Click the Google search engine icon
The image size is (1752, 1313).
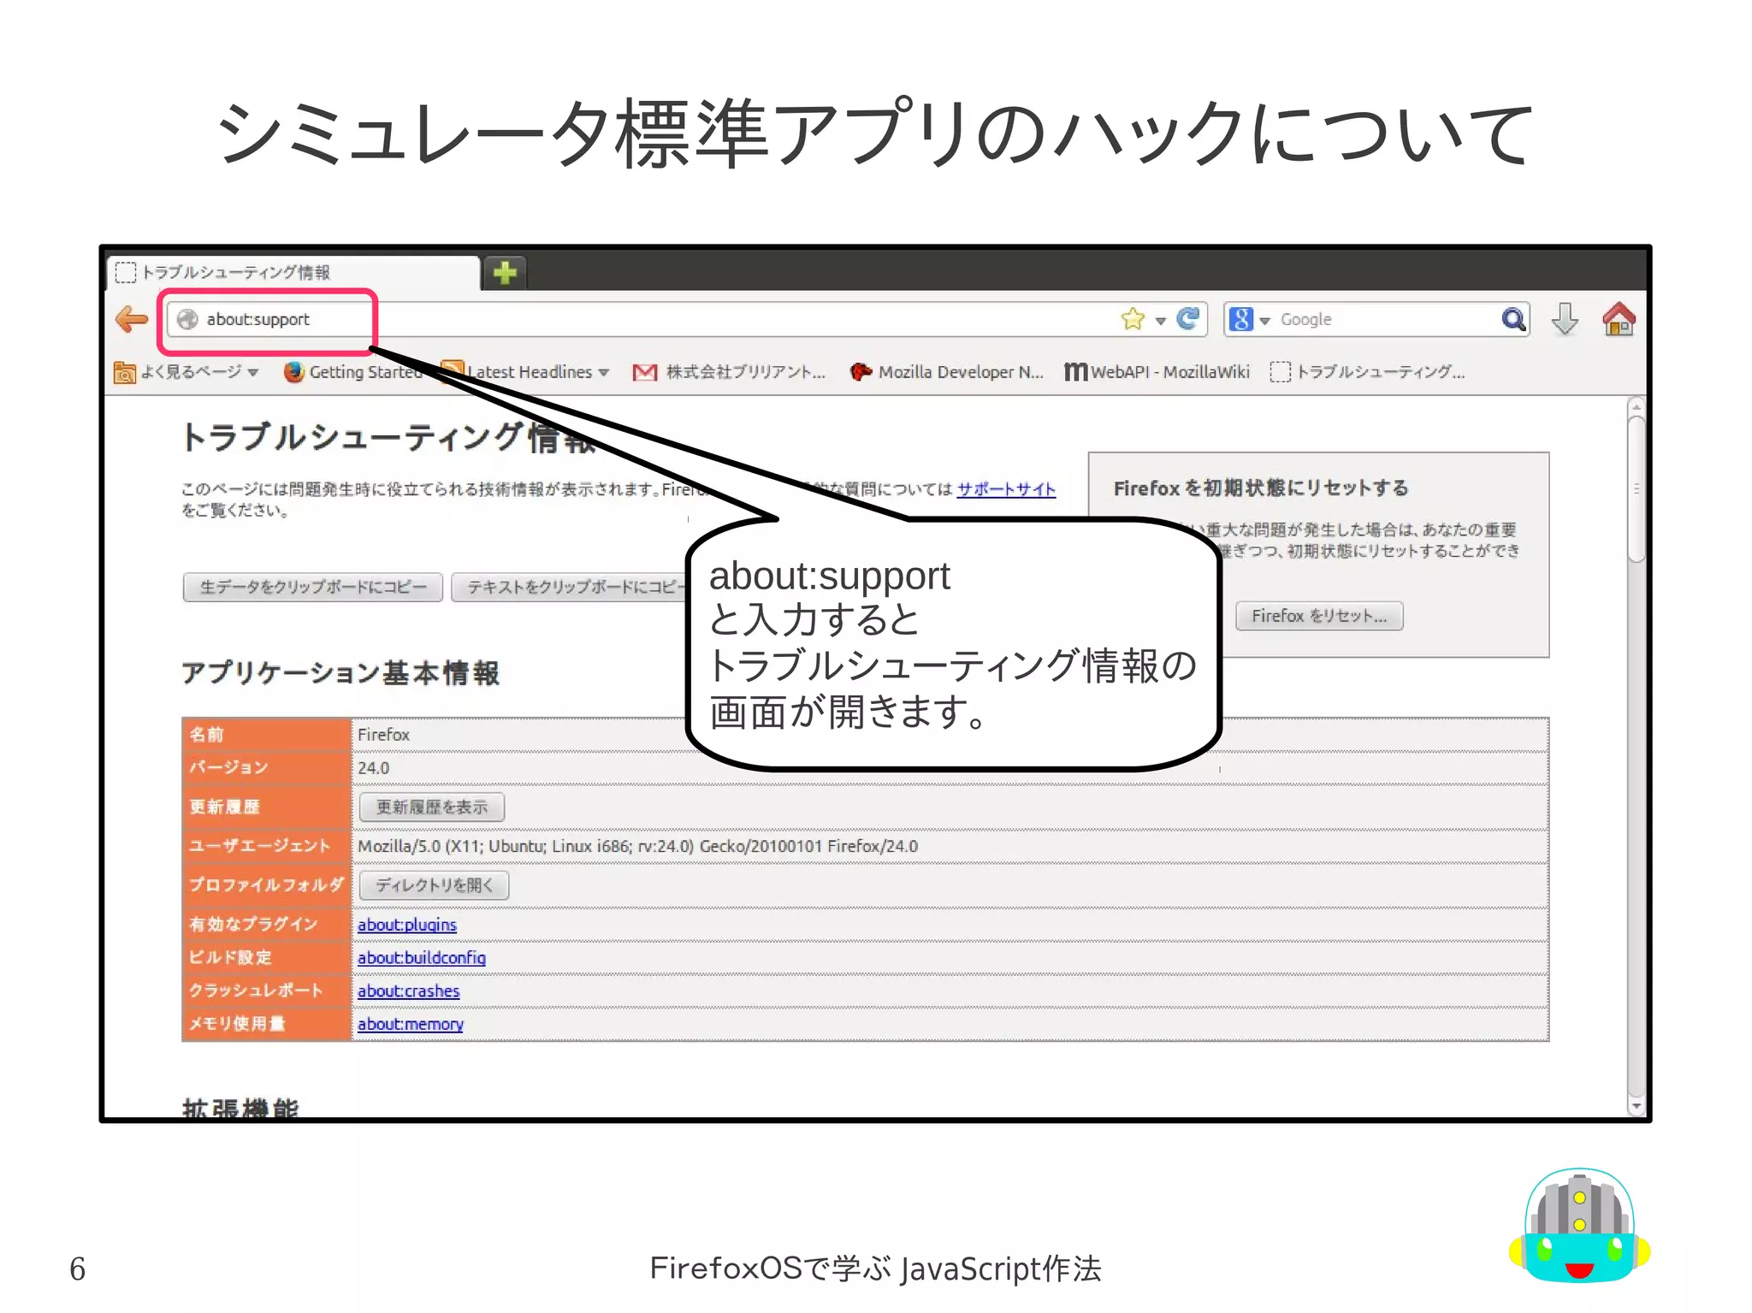1240,319
